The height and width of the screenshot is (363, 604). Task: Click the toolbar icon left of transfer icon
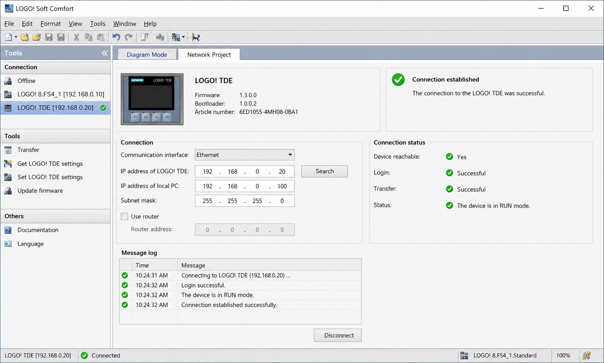(x=160, y=37)
